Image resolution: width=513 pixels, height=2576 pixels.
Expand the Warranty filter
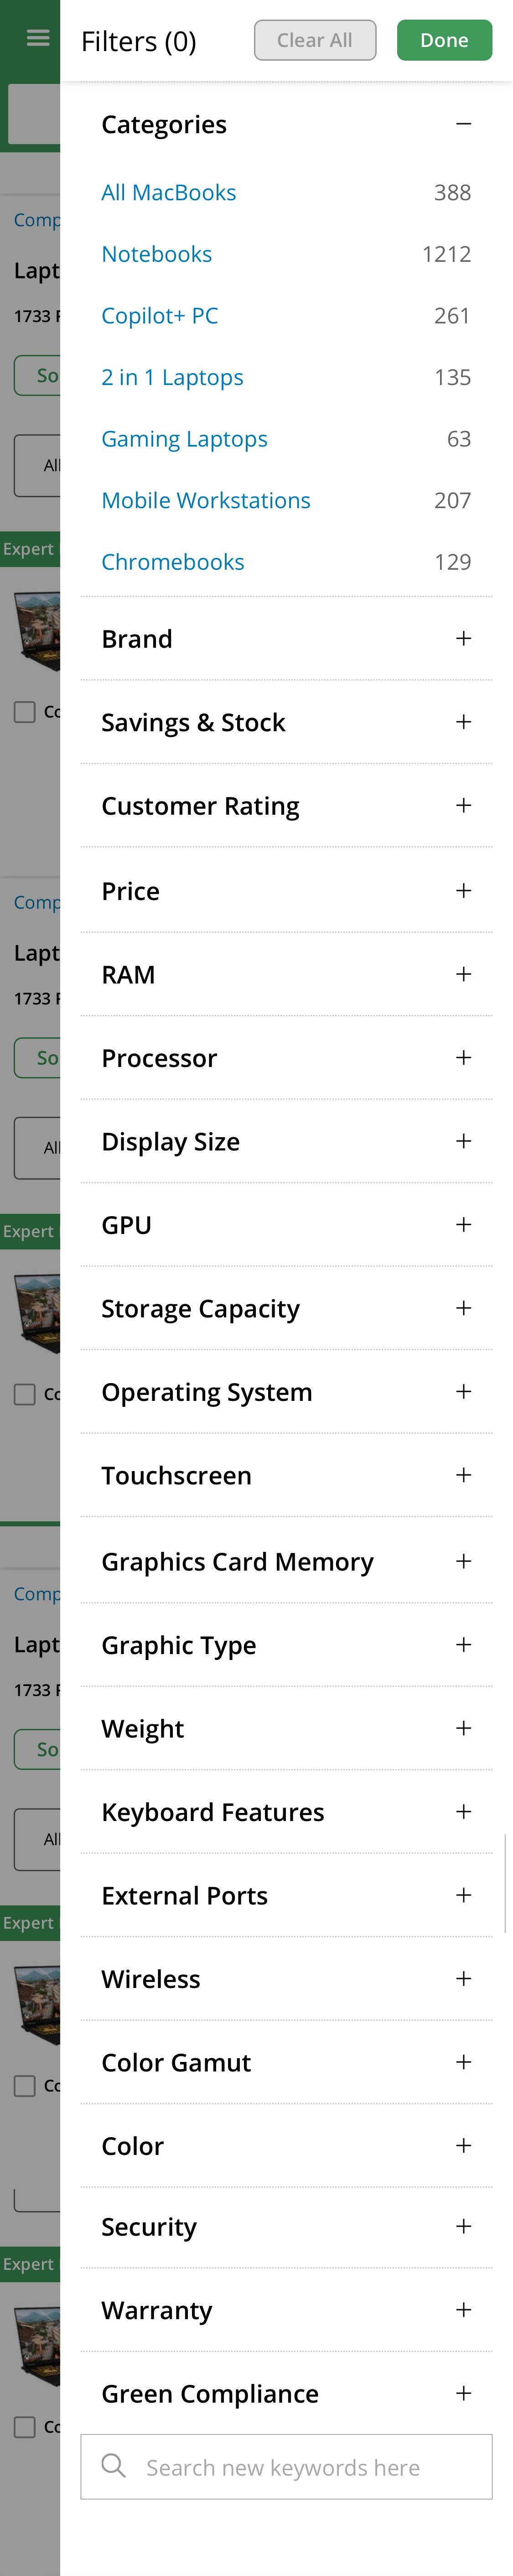tap(464, 2309)
